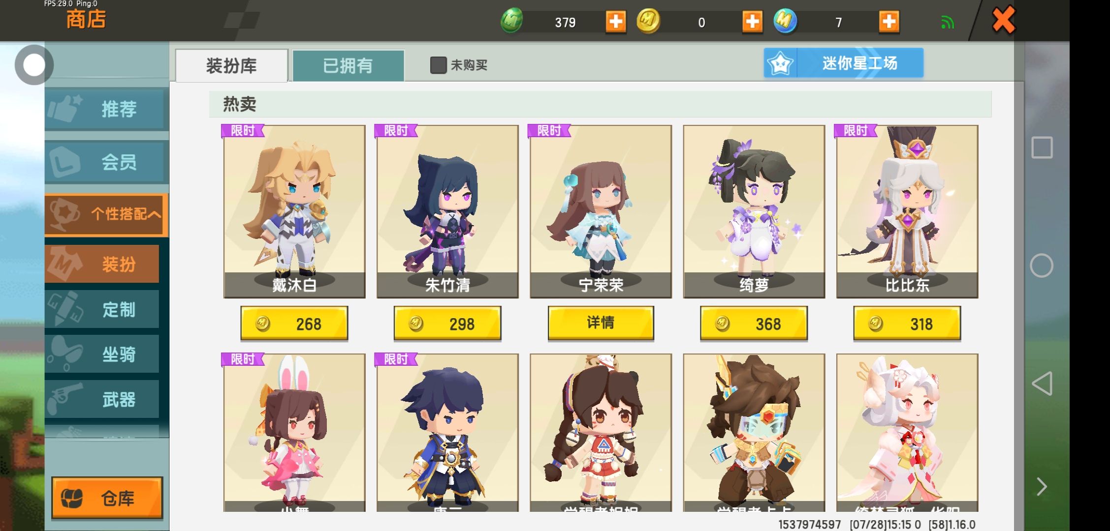Tap the white floating record circle
Viewport: 1110px width, 531px height.
(33, 65)
